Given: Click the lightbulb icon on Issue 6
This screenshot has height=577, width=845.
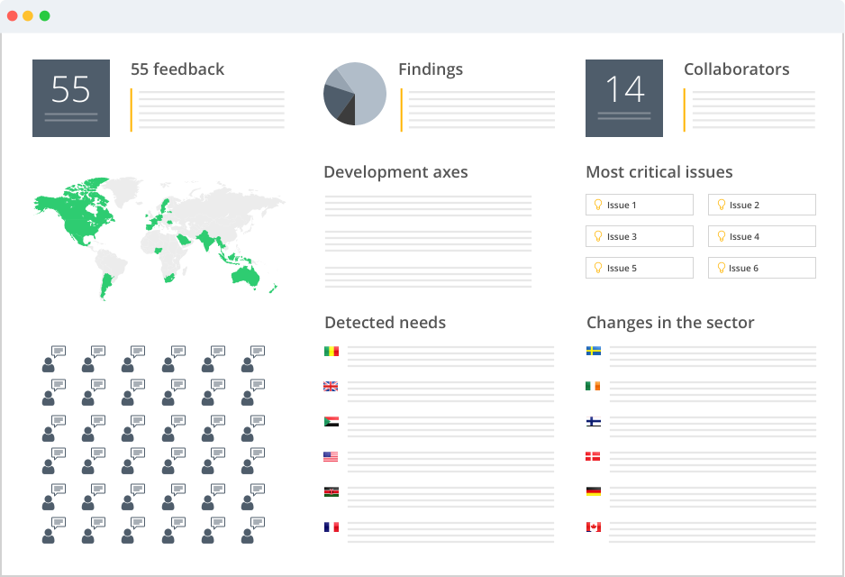Looking at the screenshot, I should pos(720,268).
